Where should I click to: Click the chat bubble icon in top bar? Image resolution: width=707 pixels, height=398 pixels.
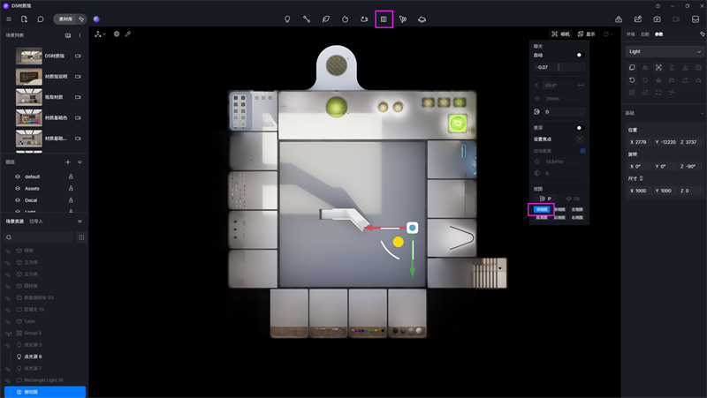click(40, 19)
